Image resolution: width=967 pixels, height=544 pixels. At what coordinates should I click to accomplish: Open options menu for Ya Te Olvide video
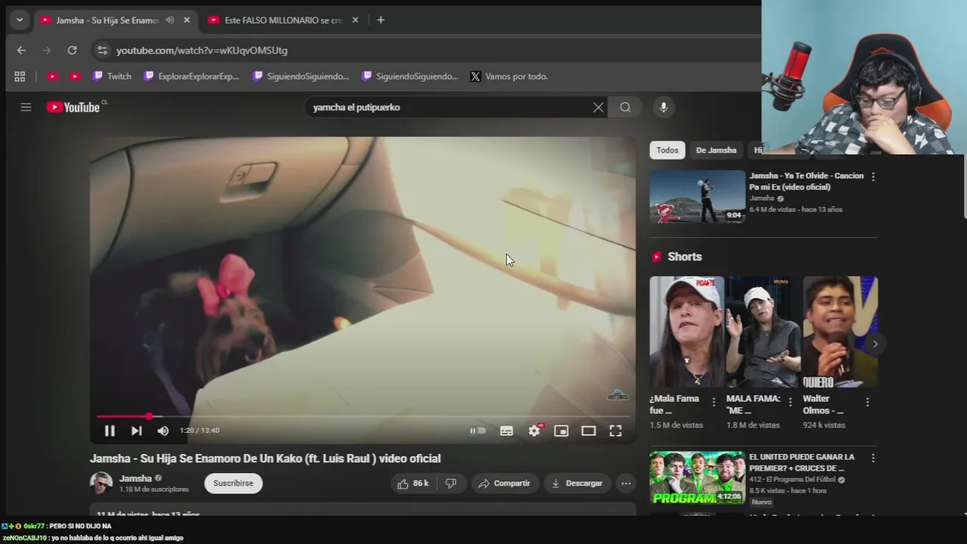(x=873, y=177)
